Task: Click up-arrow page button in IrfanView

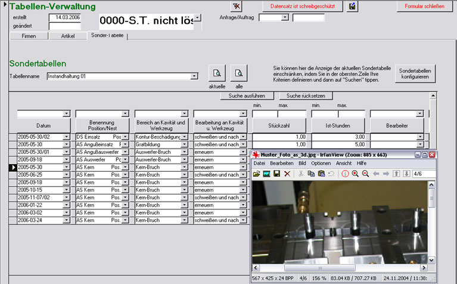Action: pyautogui.click(x=396, y=174)
